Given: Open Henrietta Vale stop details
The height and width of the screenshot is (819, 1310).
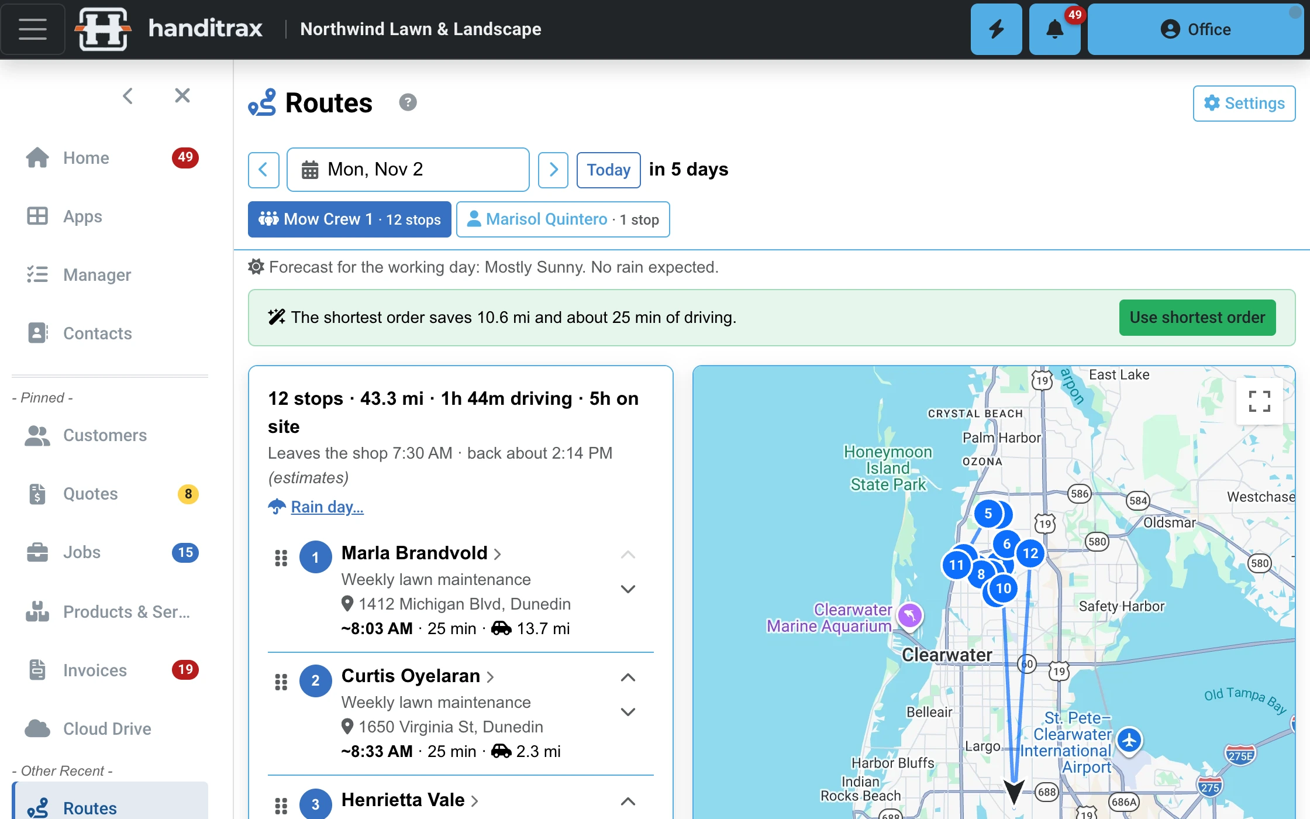Looking at the screenshot, I should click(x=410, y=800).
